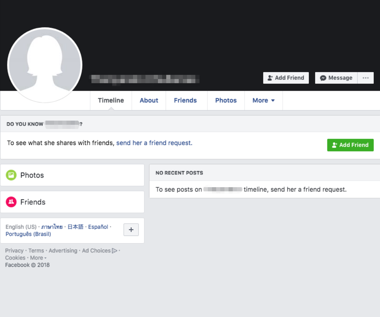Image resolution: width=380 pixels, height=317 pixels.
Task: Click the gray Add Friend button in cover
Action: click(x=286, y=78)
